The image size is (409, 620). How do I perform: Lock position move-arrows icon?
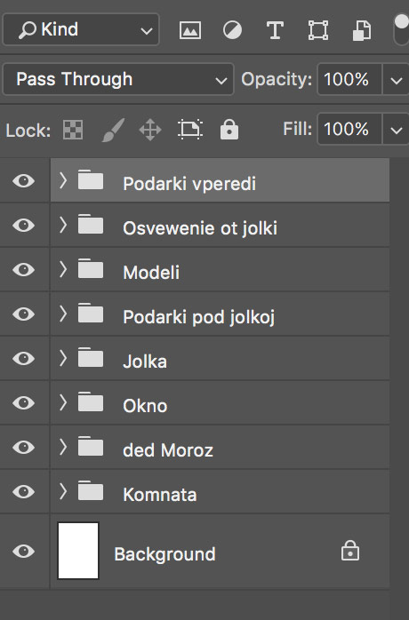point(150,130)
